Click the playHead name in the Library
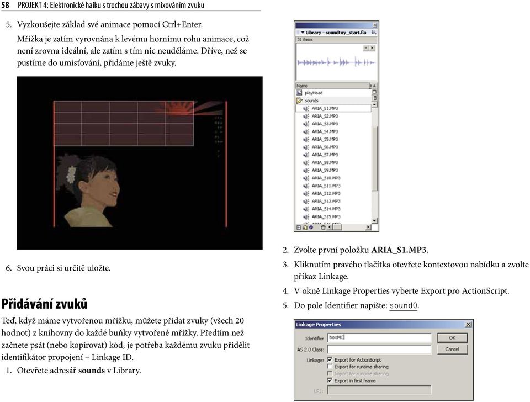 tap(314, 93)
